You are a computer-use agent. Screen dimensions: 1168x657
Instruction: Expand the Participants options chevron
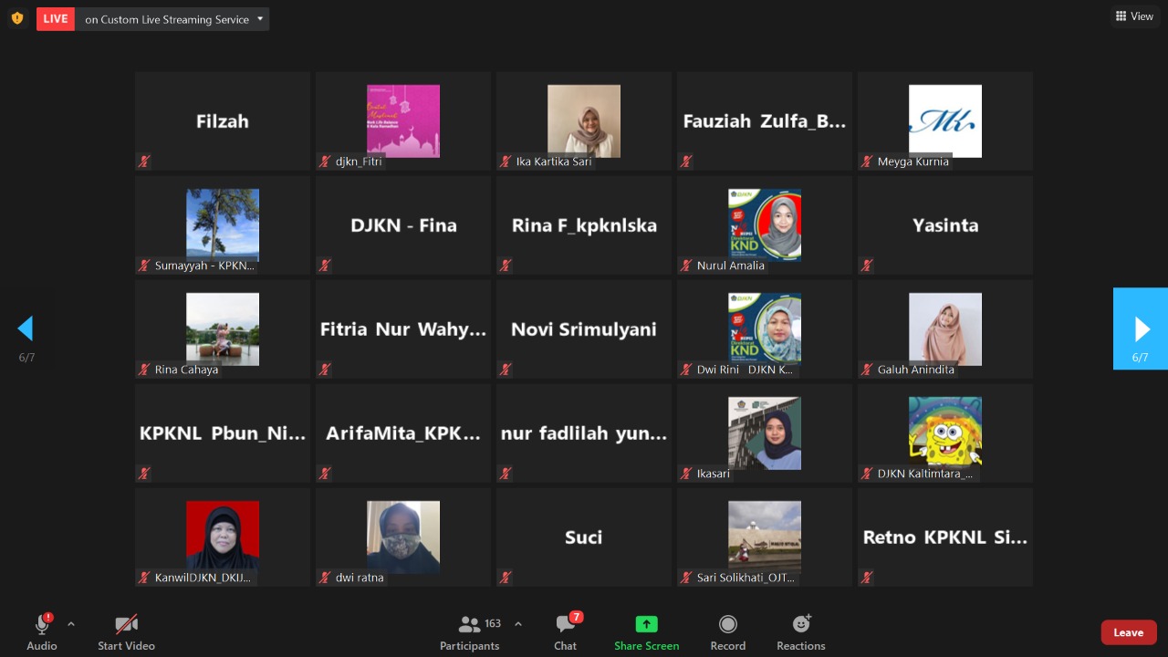[x=518, y=624]
